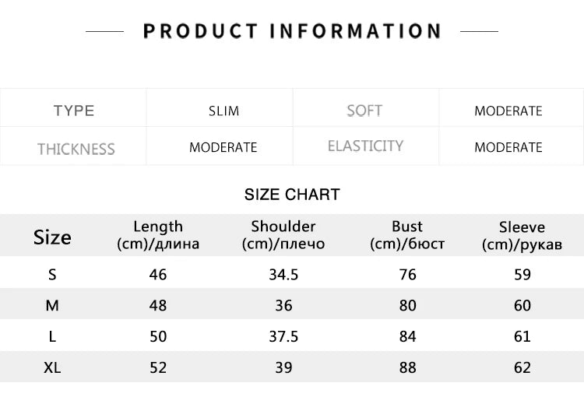This screenshot has width=584, height=411.
Task: Click MODERATE value next to THICKNESS
Action: [223, 147]
